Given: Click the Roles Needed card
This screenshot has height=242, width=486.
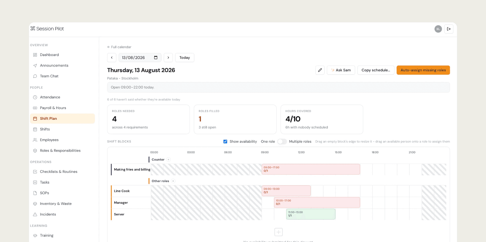Looking at the screenshot, I should point(148,119).
